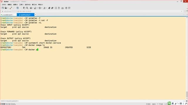Launch Xftp file transfer icon
188x105 pixels.
click(49, 8)
